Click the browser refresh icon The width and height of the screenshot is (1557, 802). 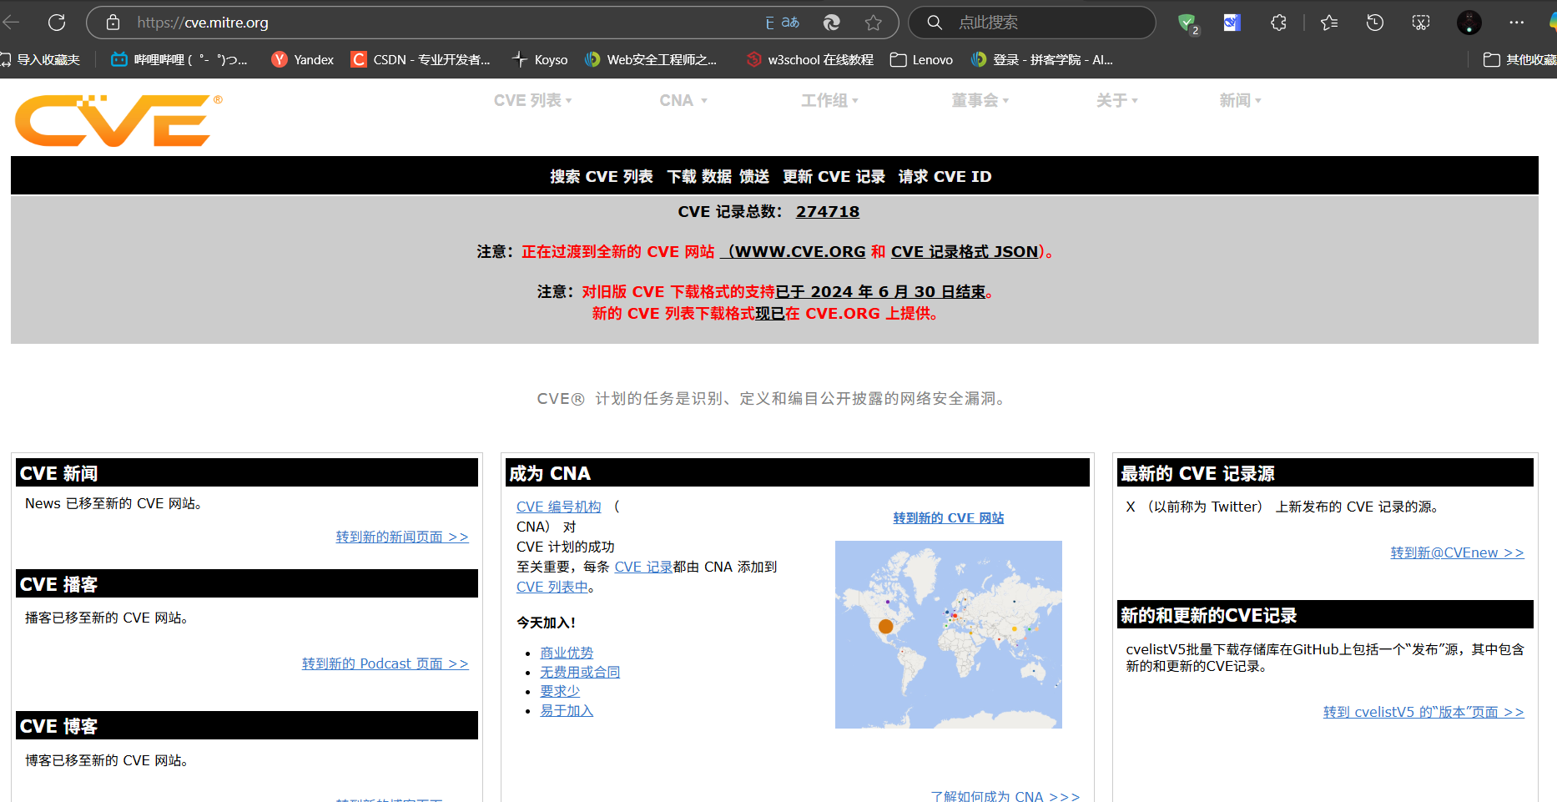point(57,23)
